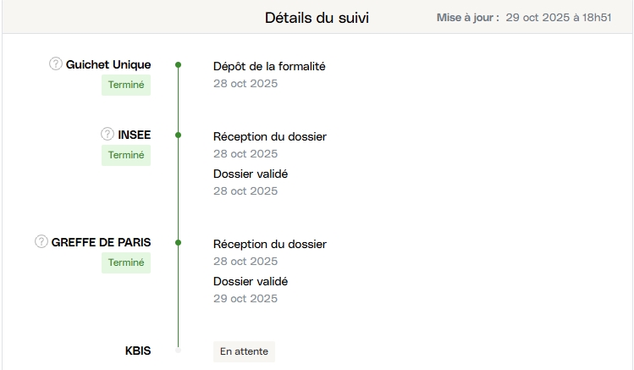Click question mark icon next to INSEE

pos(108,134)
